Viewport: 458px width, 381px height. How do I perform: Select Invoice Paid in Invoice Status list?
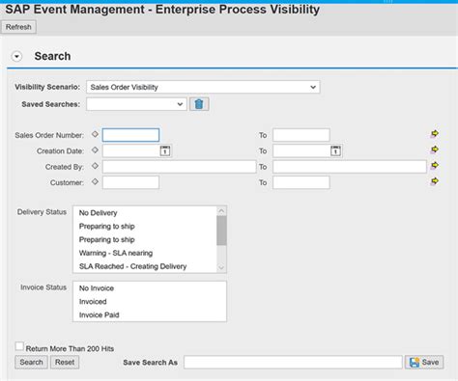coord(150,315)
